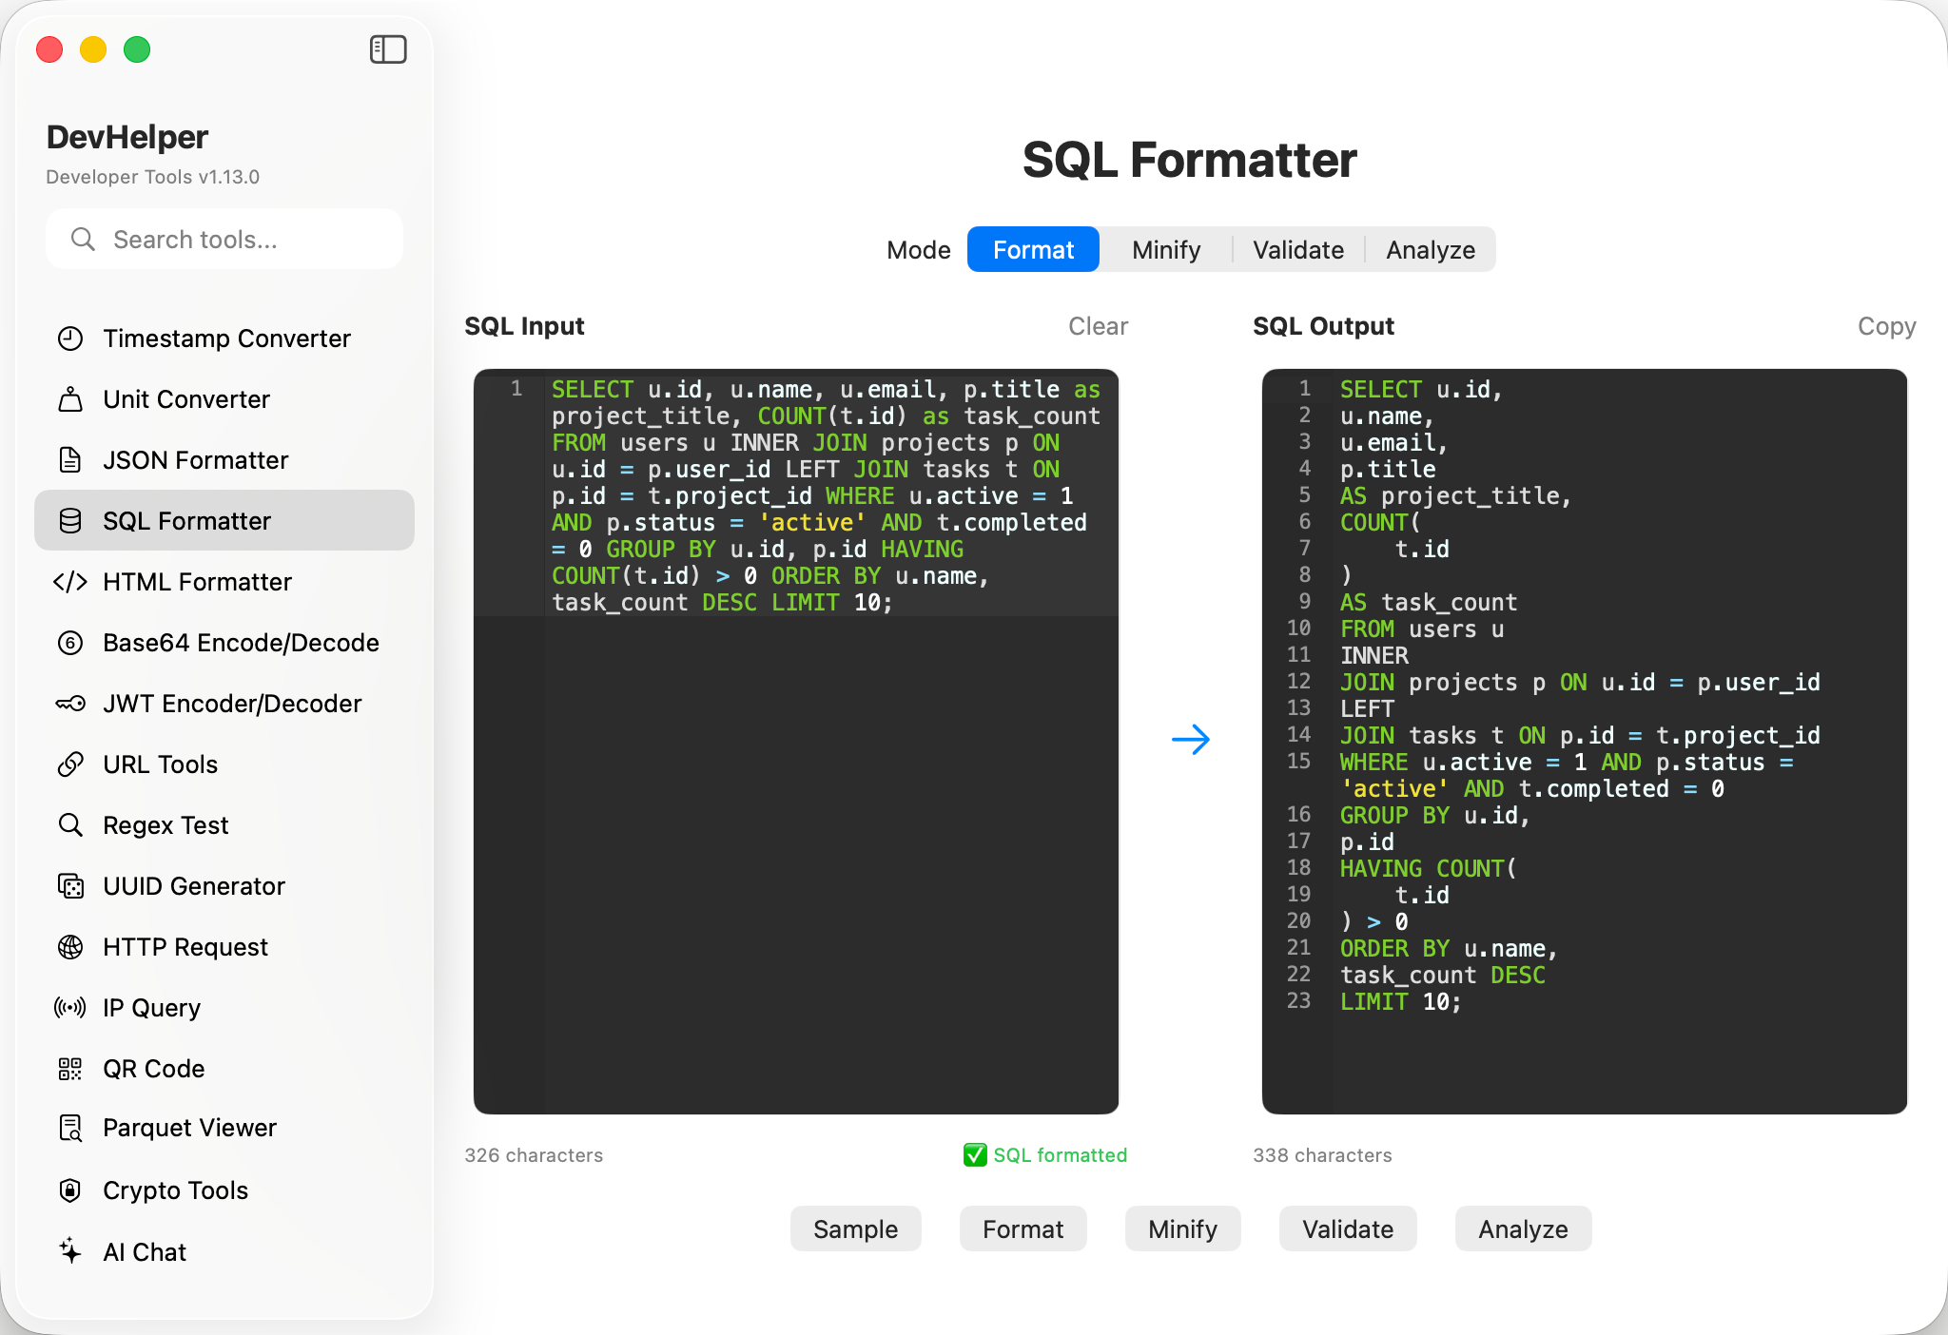Click the AI Chat sparkle icon
This screenshot has height=1335, width=1948.
[x=70, y=1251]
